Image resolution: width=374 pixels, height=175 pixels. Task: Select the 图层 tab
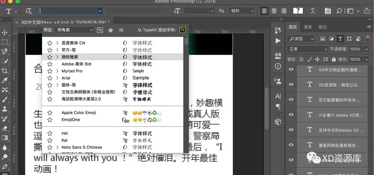(293, 27)
